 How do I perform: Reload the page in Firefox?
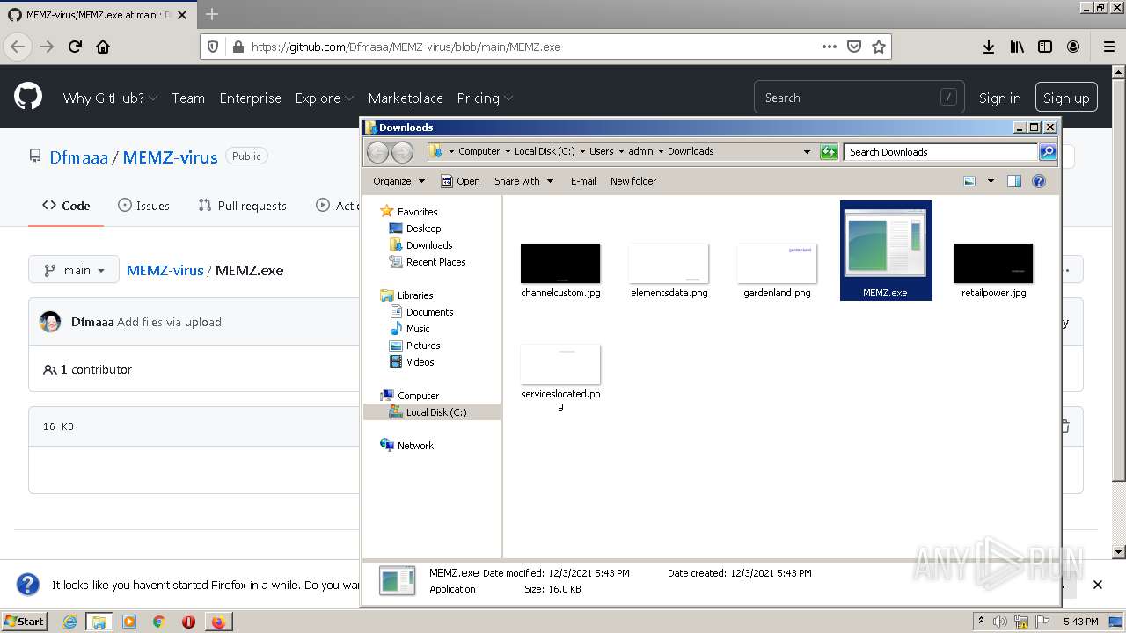click(75, 47)
